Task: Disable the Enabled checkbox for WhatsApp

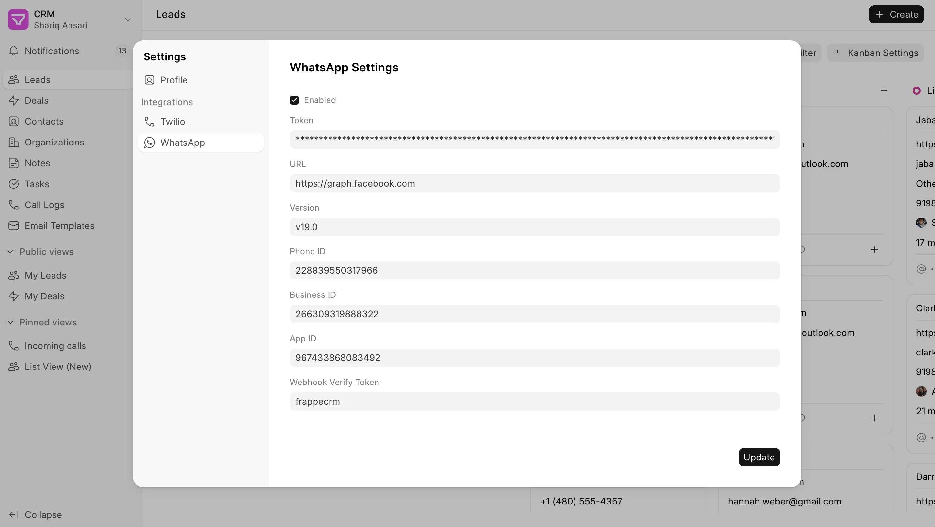Action: tap(294, 100)
